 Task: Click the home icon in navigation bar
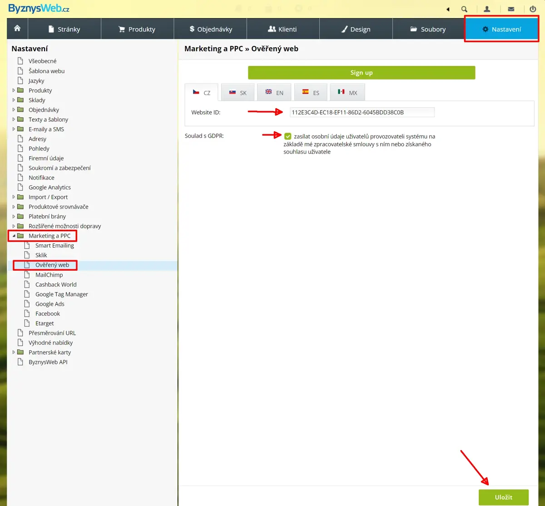tap(17, 29)
